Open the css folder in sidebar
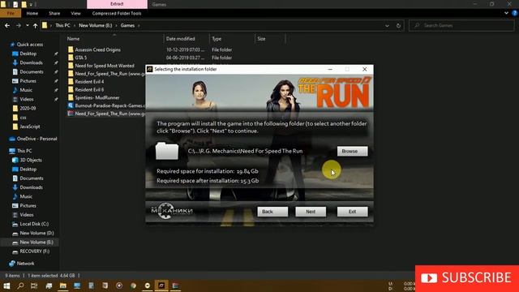519x292 pixels. point(23,118)
